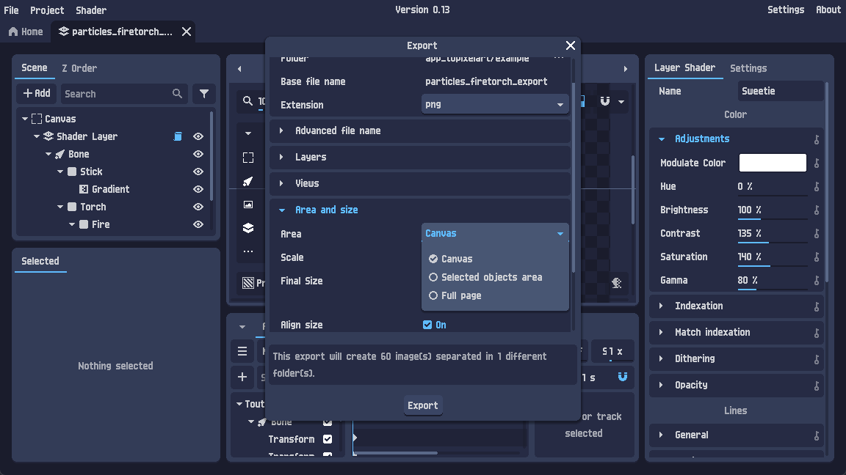Viewport: 846px width, 475px height.
Task: Hide the Fire layer visibility
Action: [x=198, y=224]
